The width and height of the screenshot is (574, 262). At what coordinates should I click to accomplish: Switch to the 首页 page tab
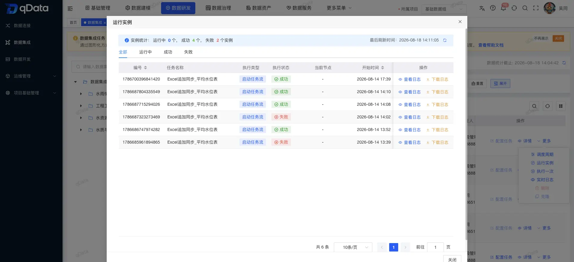point(73,23)
